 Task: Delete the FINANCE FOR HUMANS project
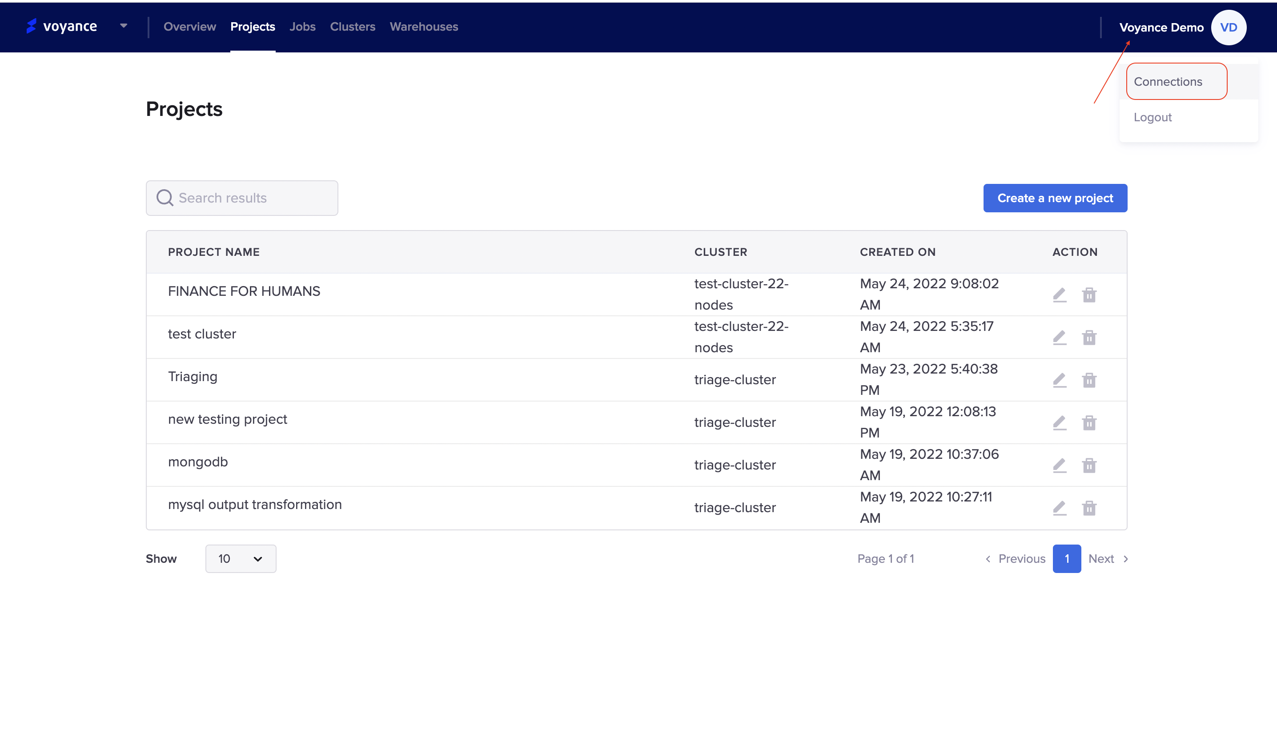click(1089, 294)
